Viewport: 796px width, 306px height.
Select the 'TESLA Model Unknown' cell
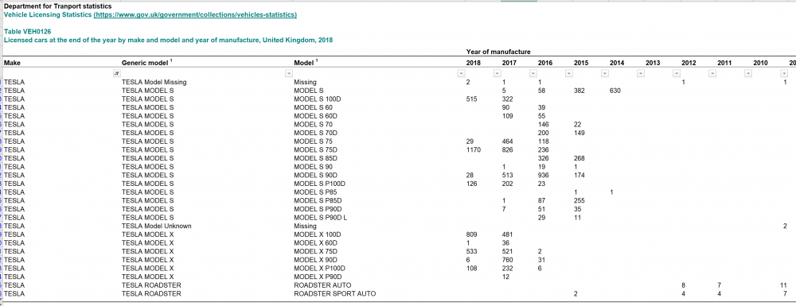click(x=157, y=226)
